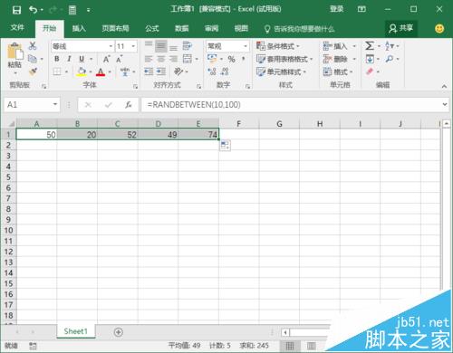Toggle Bold formatting
Screen dimensions: 453x353
[x=57, y=59]
